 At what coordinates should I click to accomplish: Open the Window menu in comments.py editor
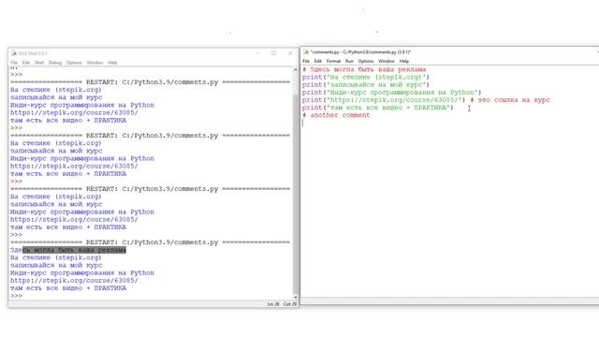(x=387, y=61)
